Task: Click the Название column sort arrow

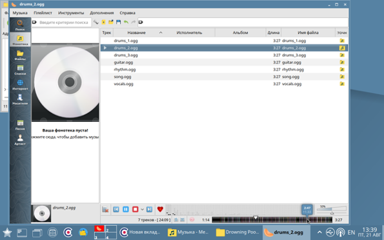Action: (161, 32)
